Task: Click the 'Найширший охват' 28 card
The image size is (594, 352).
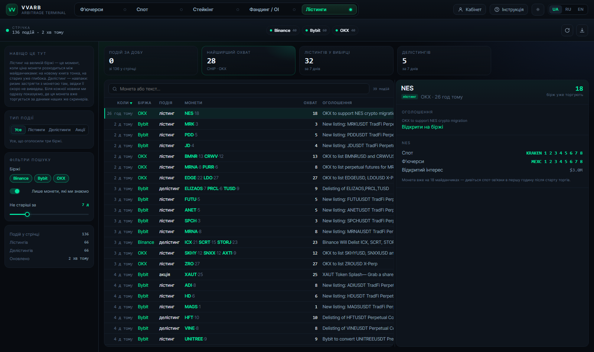Action: 248,60
